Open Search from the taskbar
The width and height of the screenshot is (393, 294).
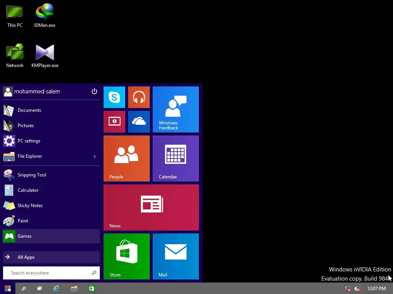24,289
